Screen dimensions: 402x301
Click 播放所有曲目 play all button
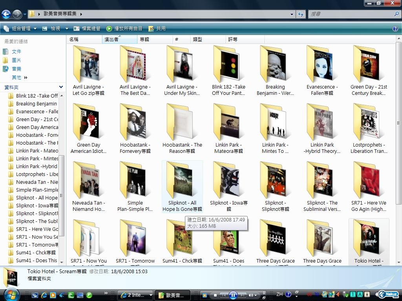coord(124,29)
